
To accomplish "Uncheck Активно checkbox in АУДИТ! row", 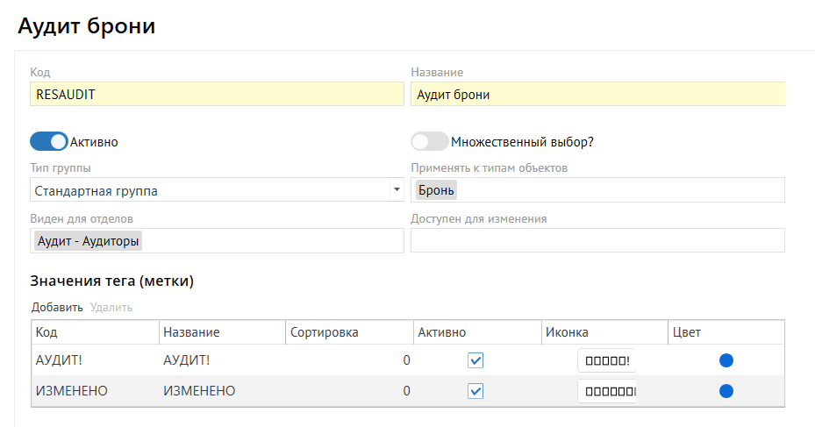I will point(475,360).
